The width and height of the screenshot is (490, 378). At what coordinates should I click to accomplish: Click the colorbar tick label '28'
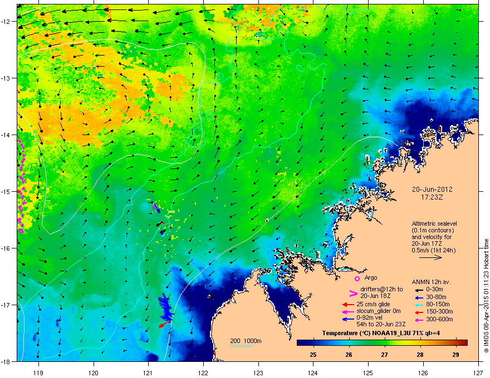(420, 355)
